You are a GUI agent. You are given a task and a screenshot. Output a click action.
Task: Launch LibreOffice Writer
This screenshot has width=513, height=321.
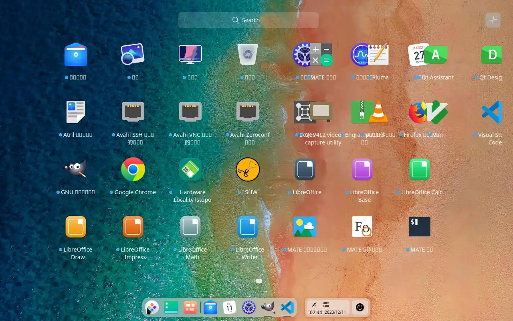click(248, 227)
